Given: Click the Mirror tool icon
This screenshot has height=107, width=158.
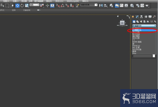Looking at the screenshot, I should point(101,6).
